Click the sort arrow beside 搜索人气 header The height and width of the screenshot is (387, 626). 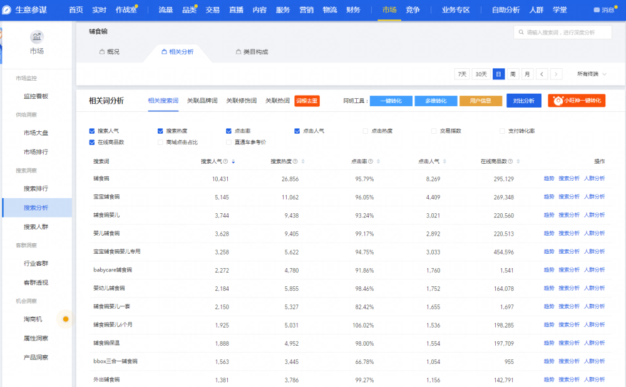pyautogui.click(x=233, y=161)
